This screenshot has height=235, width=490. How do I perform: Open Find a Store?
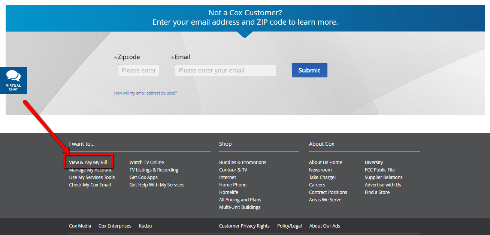point(377,192)
